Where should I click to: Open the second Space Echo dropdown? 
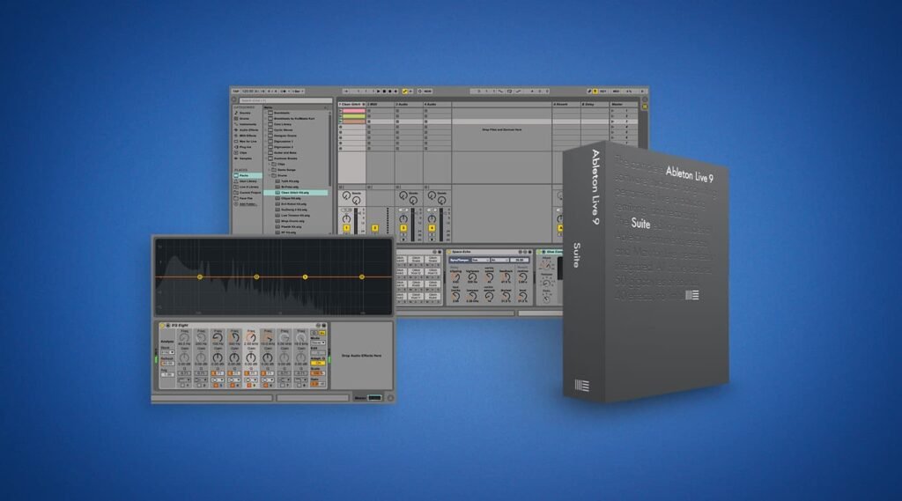[499, 260]
